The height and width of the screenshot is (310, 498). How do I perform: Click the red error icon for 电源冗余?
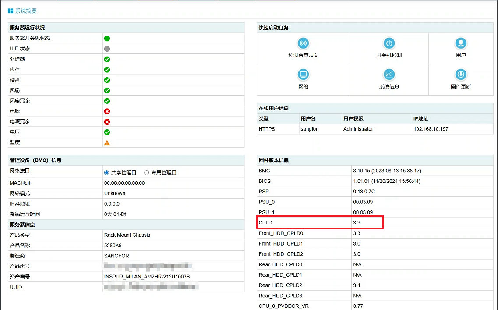(107, 122)
